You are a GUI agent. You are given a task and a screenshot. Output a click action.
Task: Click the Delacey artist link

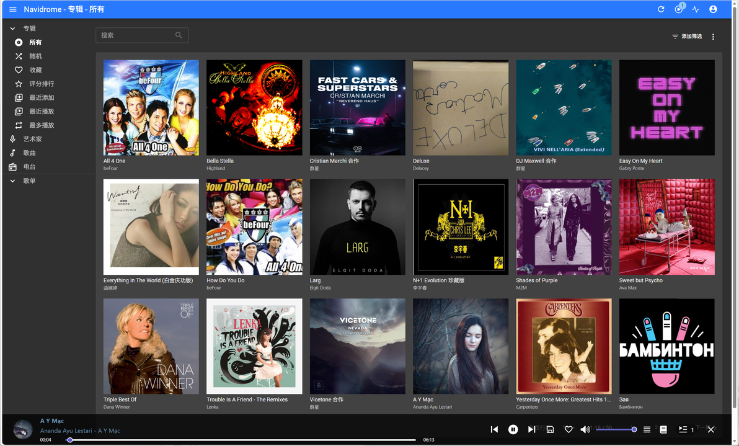(421, 168)
